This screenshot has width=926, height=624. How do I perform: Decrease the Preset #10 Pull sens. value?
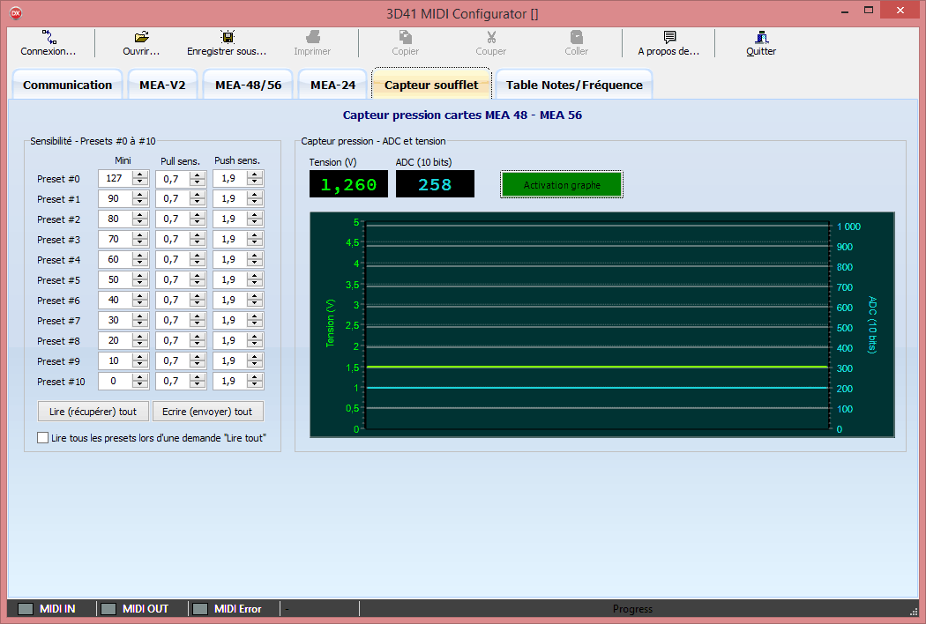[x=198, y=385]
